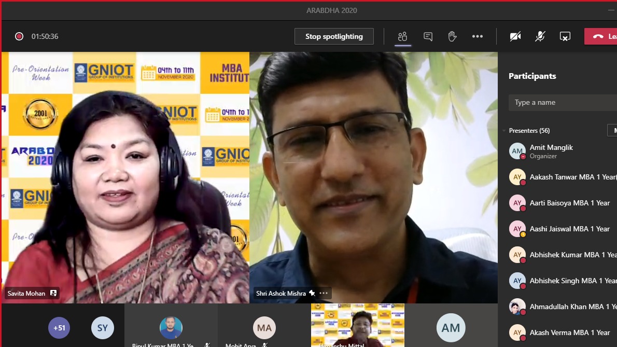617x347 pixels.
Task: Show the +51 additional participants
Action: click(x=59, y=328)
